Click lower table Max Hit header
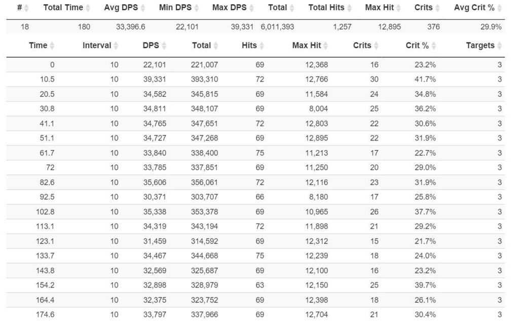 tap(307, 46)
